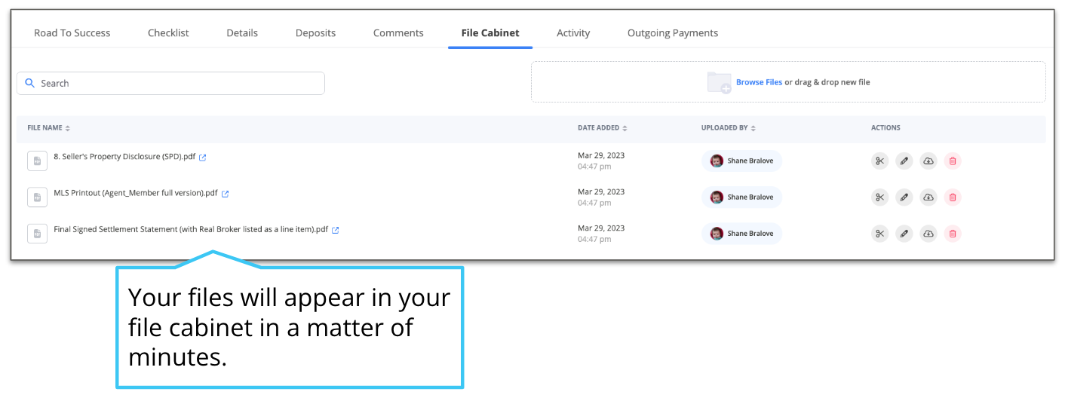Click the 04:47 pm time in the MLS Printout row
1065x401 pixels.
(x=594, y=203)
